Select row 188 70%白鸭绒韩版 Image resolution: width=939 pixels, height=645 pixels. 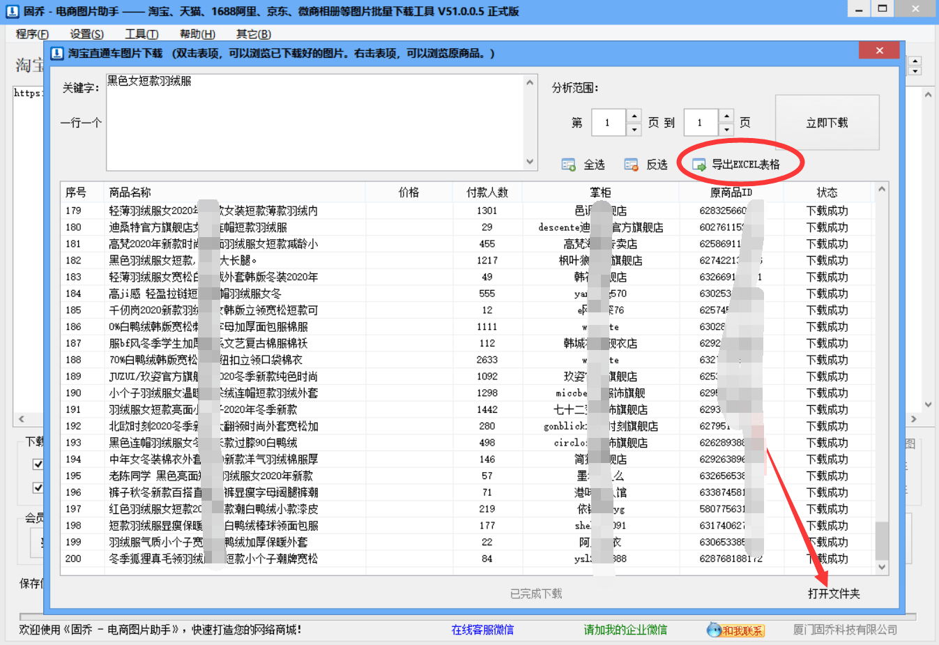[467, 360]
